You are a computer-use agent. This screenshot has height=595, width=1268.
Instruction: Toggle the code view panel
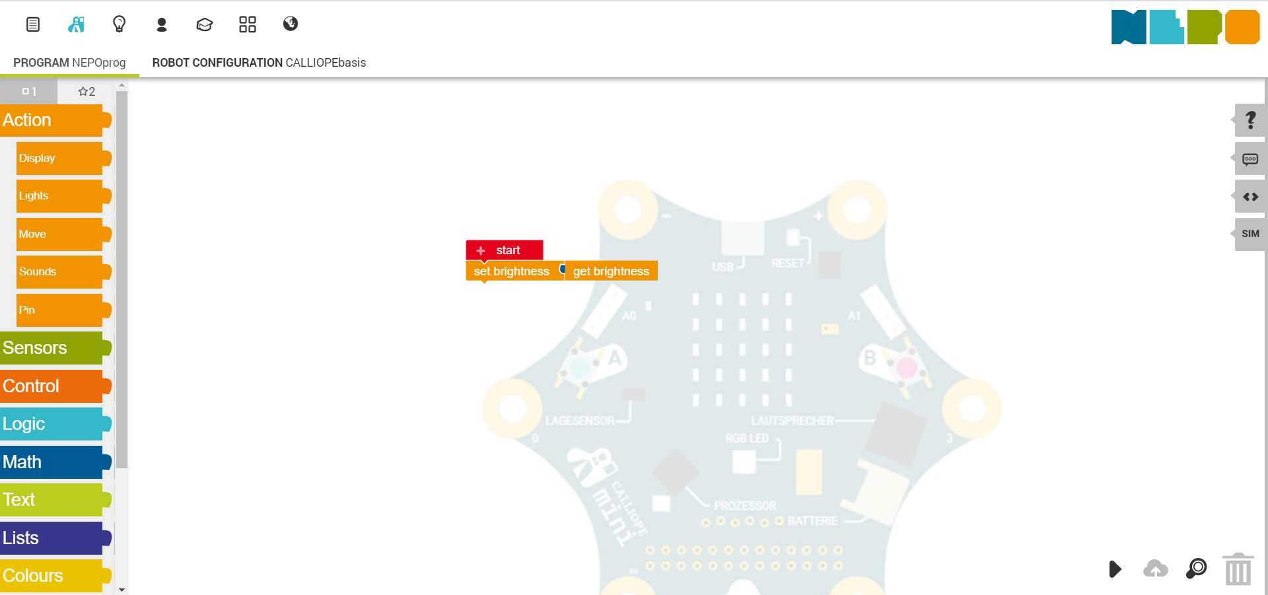click(1250, 196)
